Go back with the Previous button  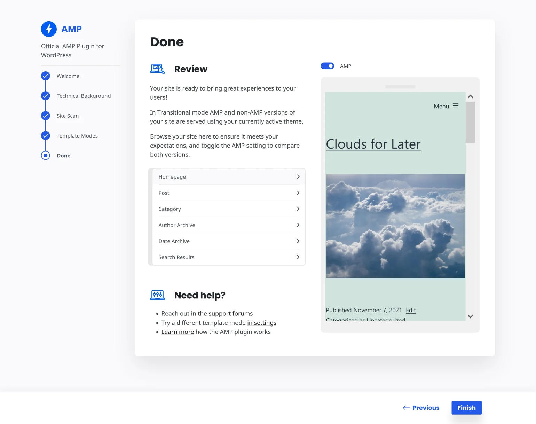421,408
